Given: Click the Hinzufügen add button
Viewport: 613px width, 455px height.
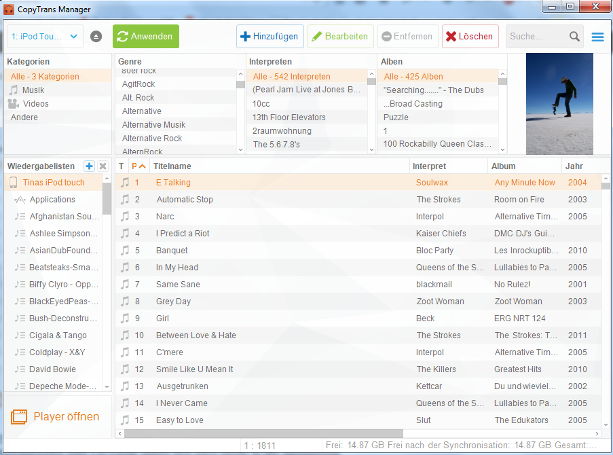Looking at the screenshot, I should click(x=270, y=37).
